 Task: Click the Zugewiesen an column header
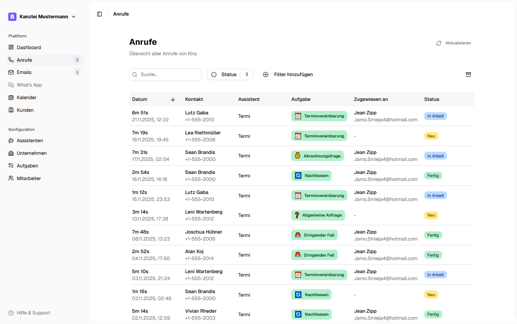pyautogui.click(x=371, y=99)
